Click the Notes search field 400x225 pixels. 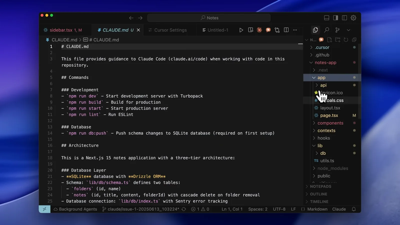209,18
